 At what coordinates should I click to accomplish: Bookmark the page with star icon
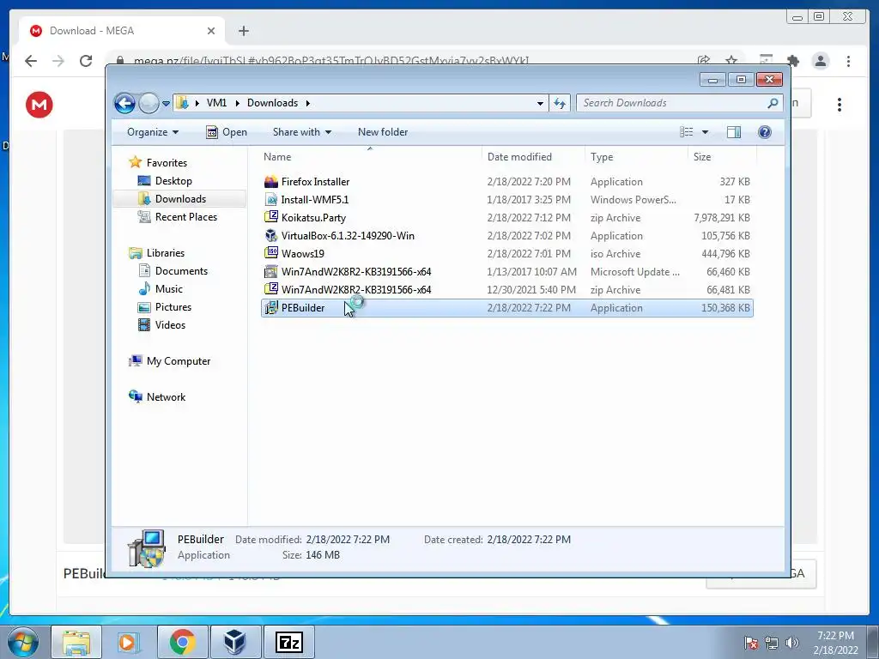tap(731, 60)
